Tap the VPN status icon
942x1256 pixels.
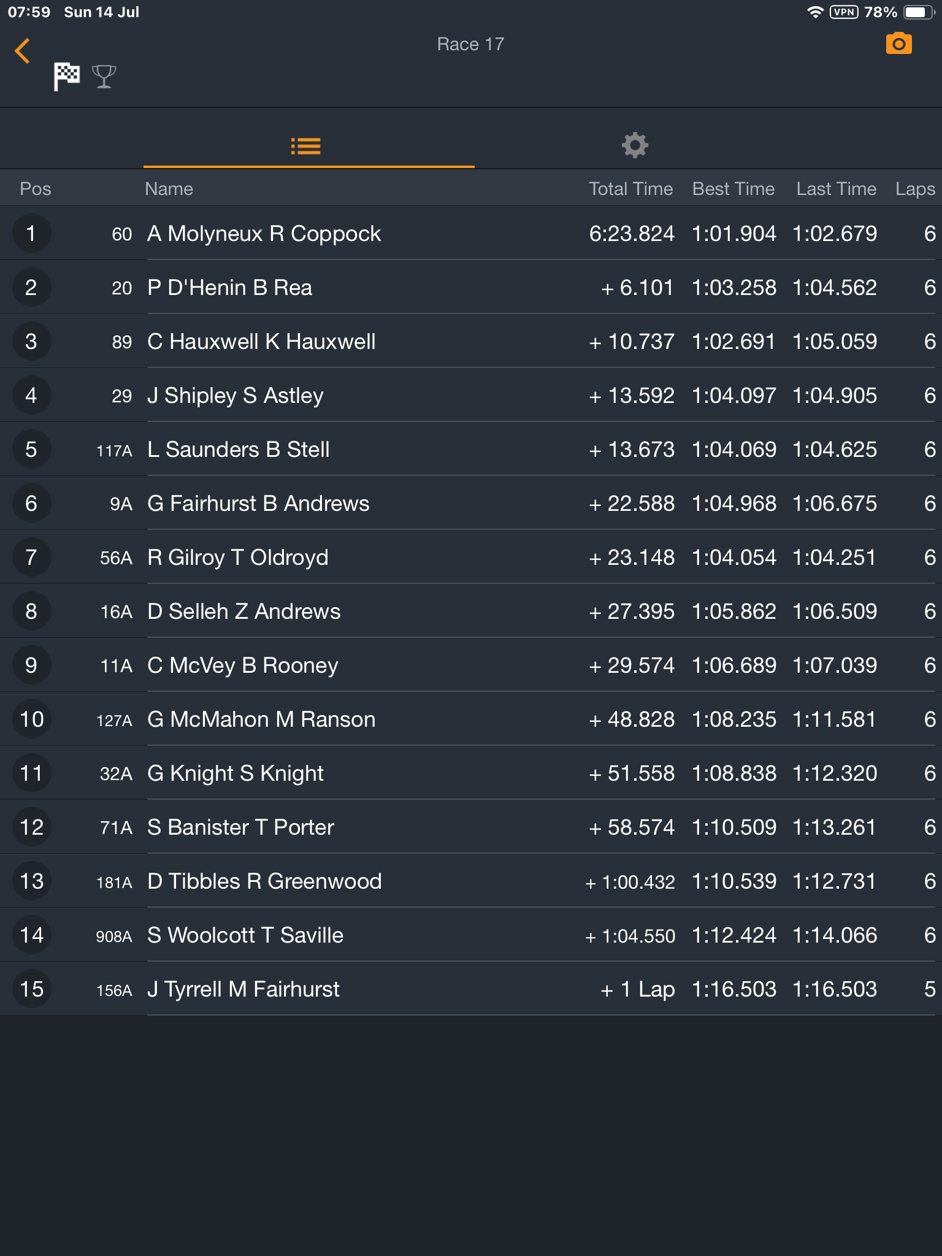coord(844,12)
